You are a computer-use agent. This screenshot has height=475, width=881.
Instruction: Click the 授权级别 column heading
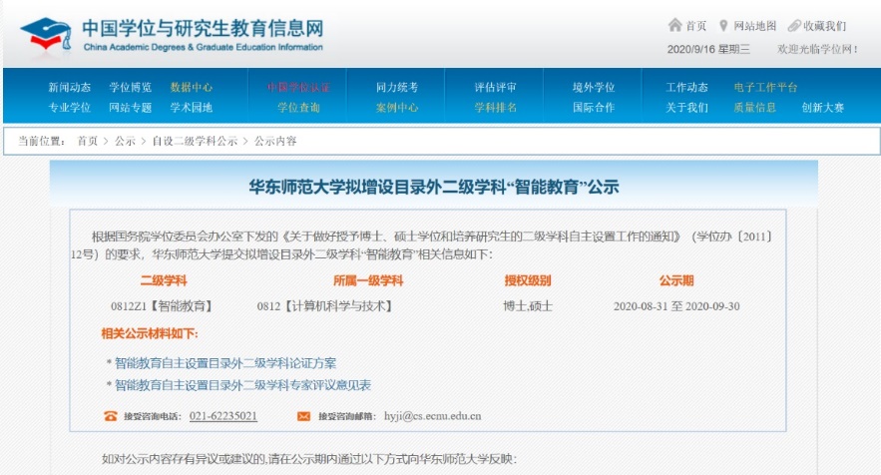(x=528, y=280)
